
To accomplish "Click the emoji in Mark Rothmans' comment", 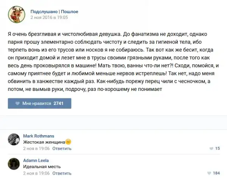I will pyautogui.click(x=68, y=142).
